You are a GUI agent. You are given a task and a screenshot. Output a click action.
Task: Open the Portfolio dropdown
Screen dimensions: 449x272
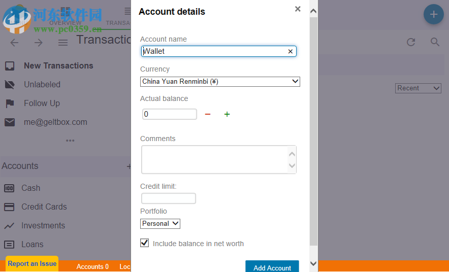pyautogui.click(x=160, y=223)
